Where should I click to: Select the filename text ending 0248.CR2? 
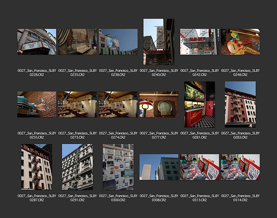point(240,73)
